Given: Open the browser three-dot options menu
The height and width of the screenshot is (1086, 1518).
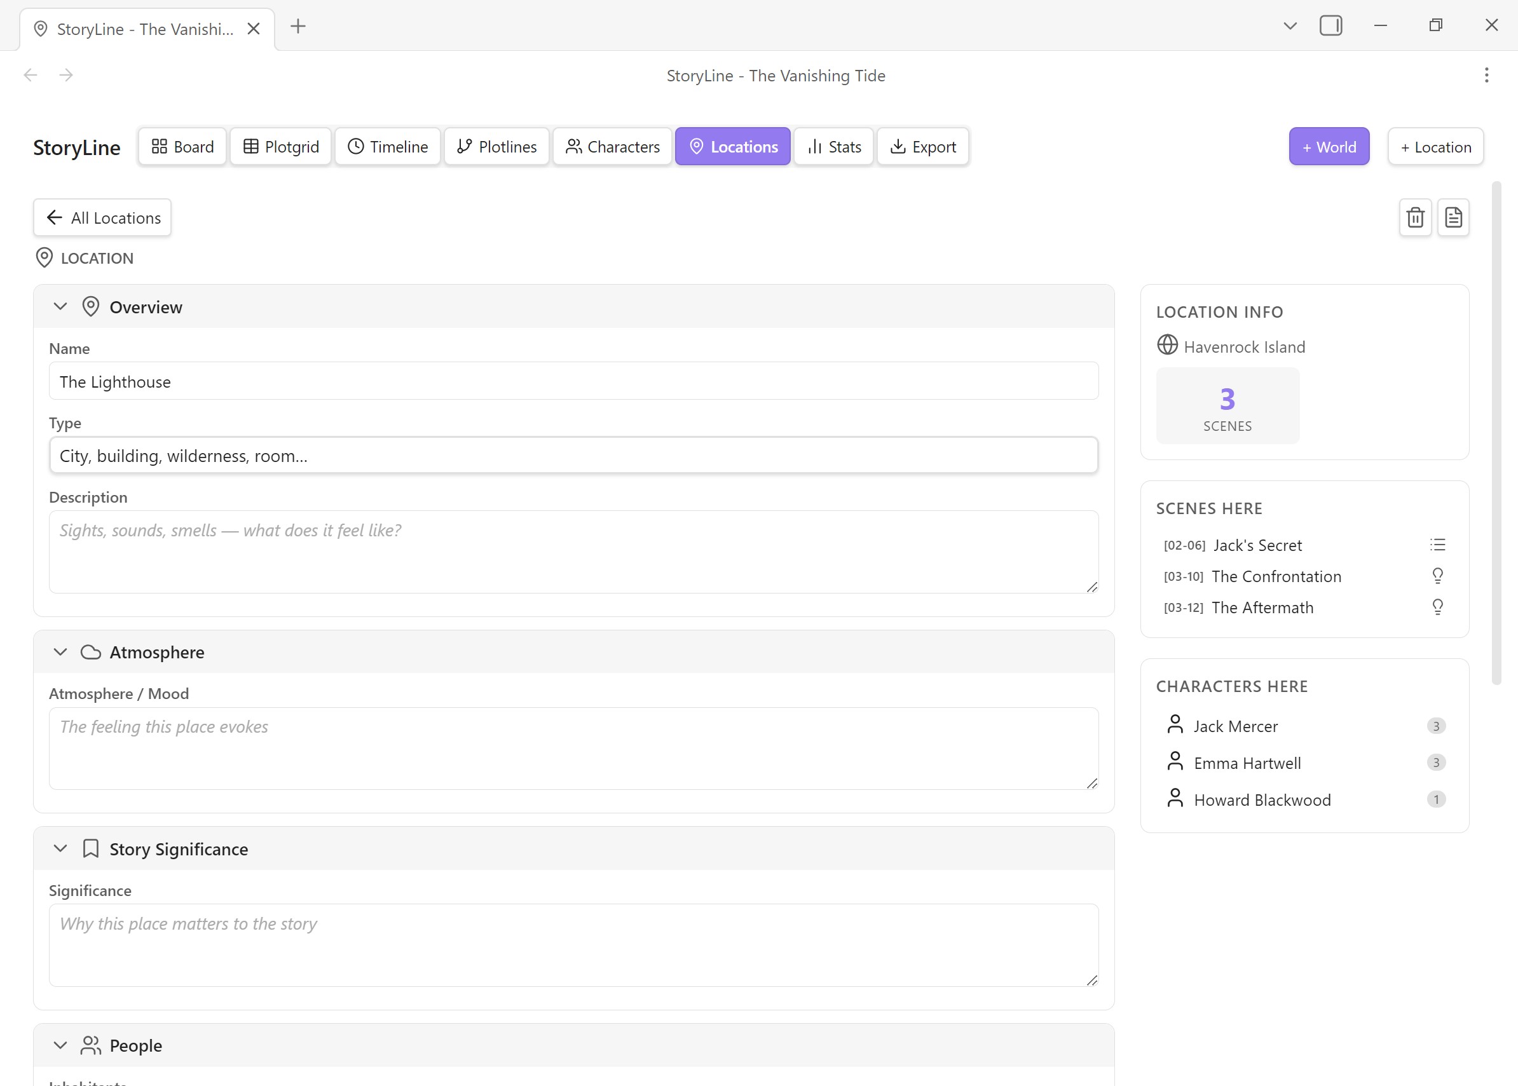Looking at the screenshot, I should pyautogui.click(x=1486, y=75).
